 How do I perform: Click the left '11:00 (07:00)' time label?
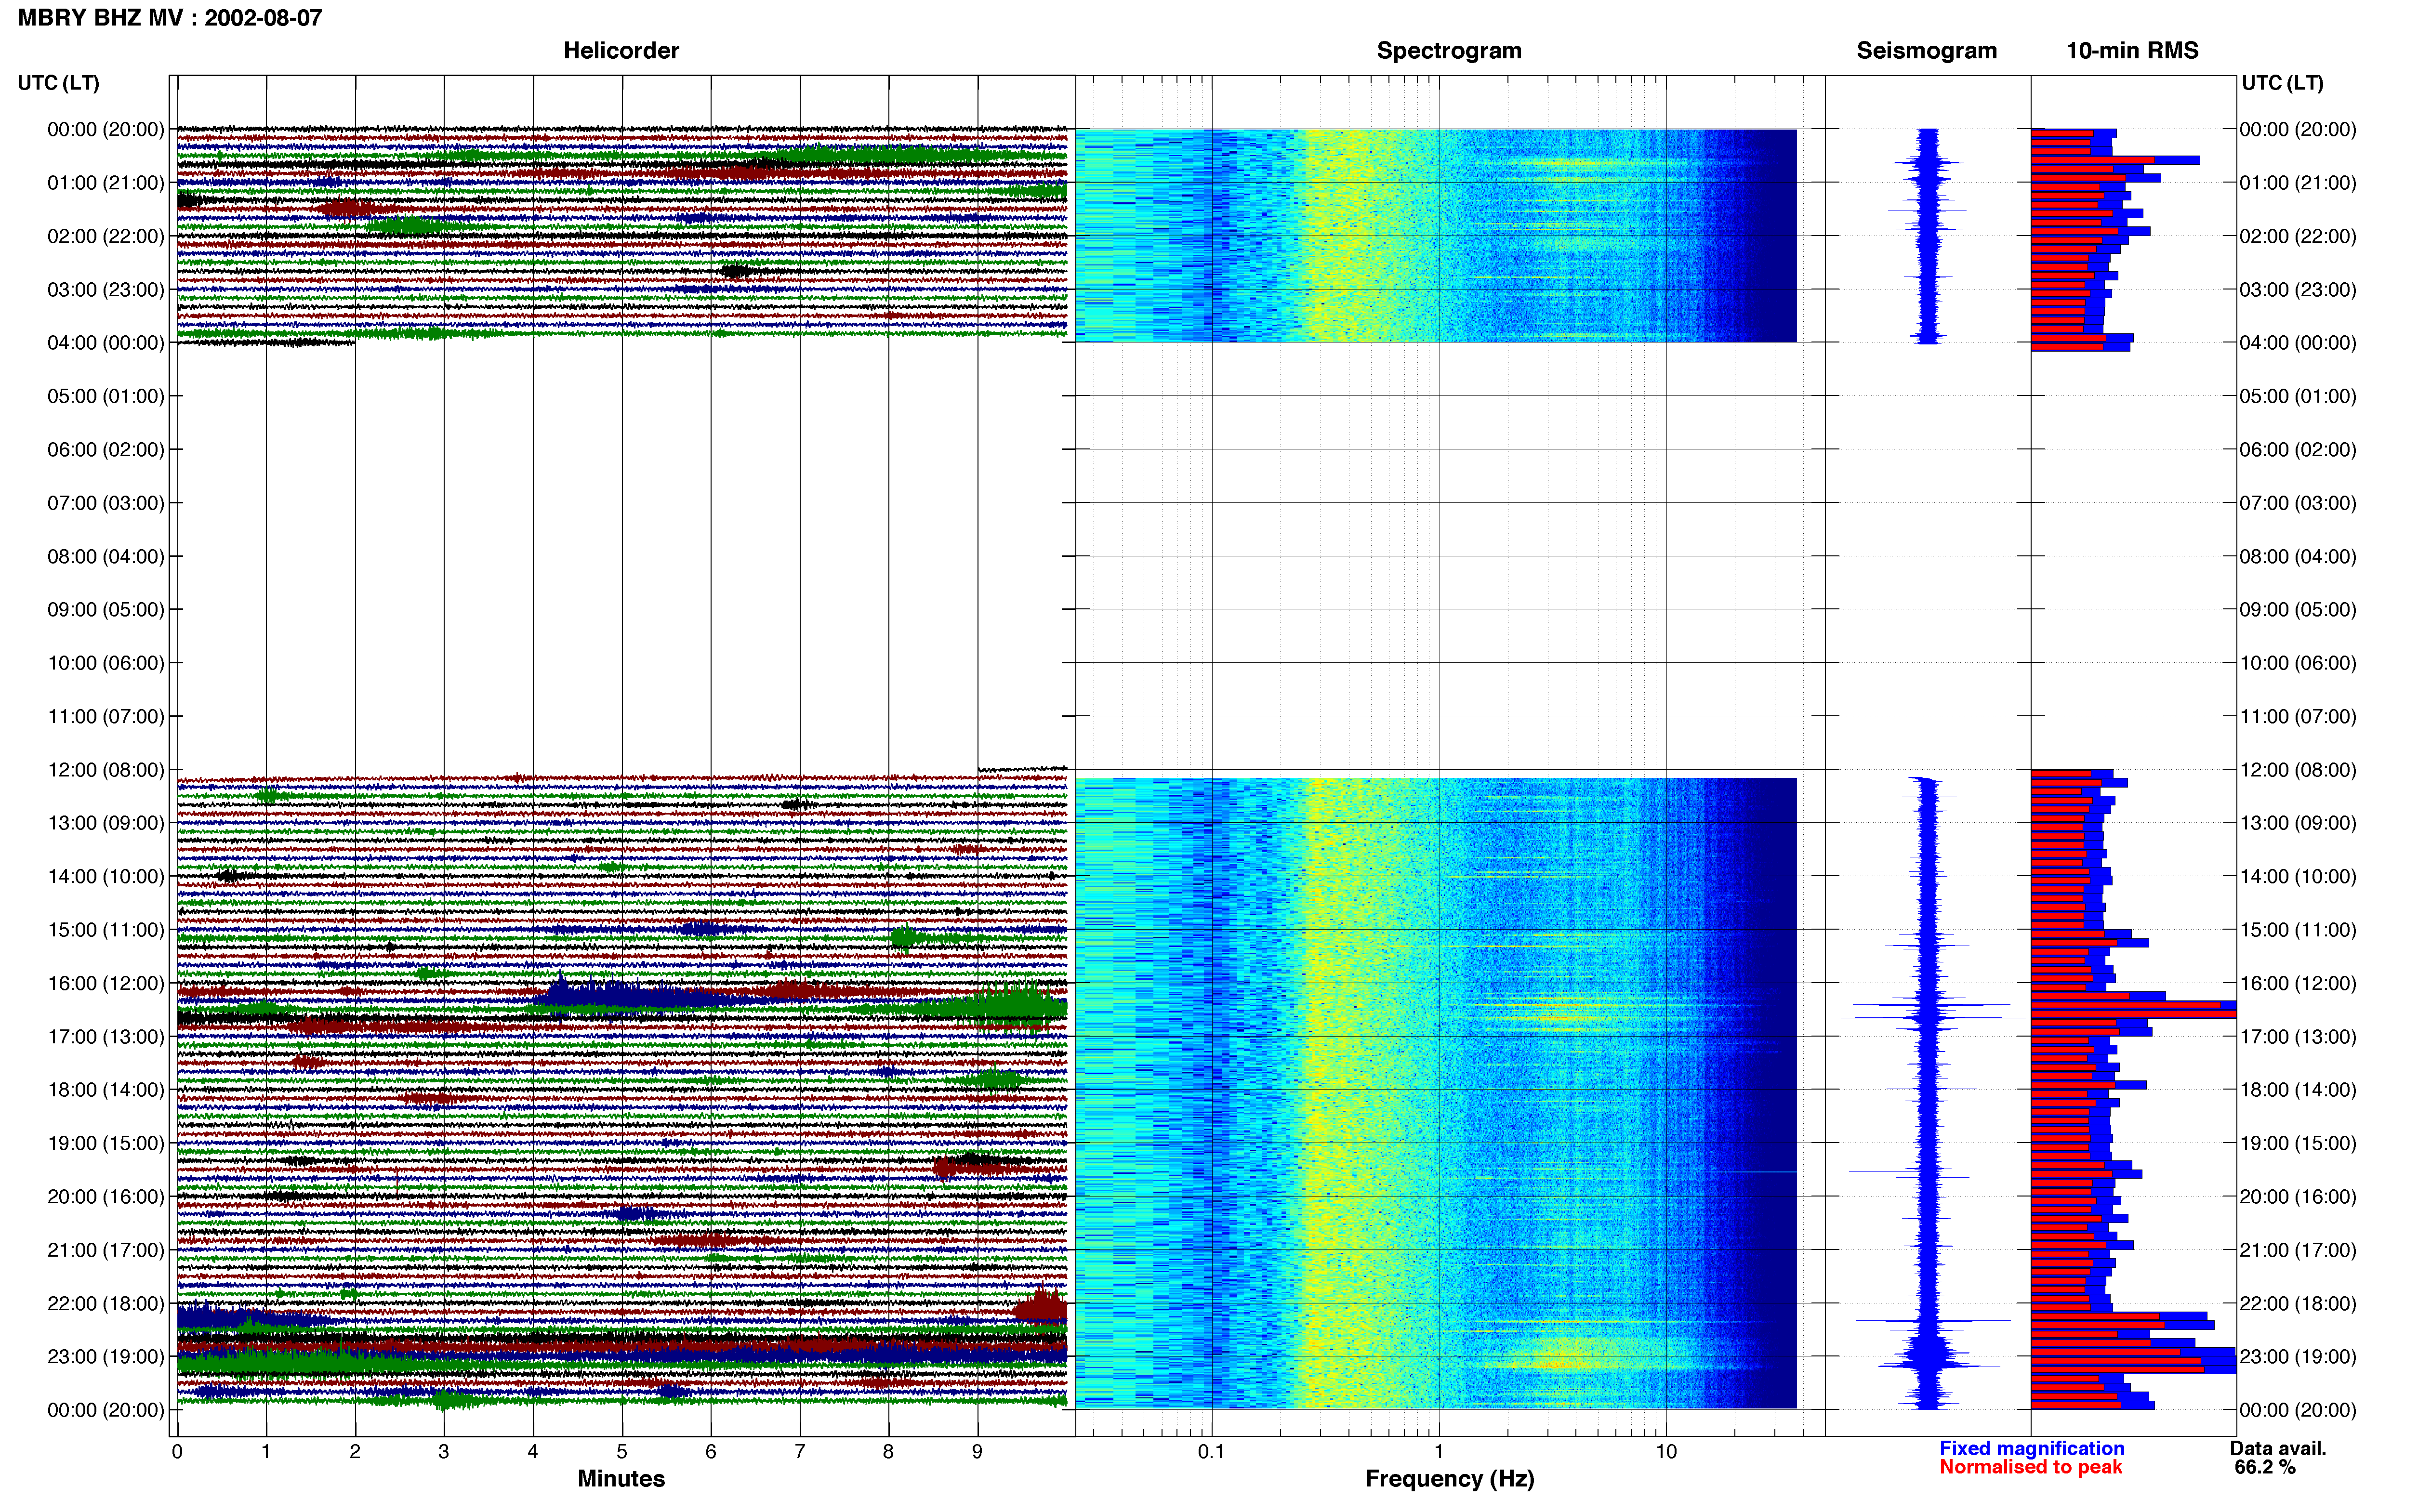(106, 716)
